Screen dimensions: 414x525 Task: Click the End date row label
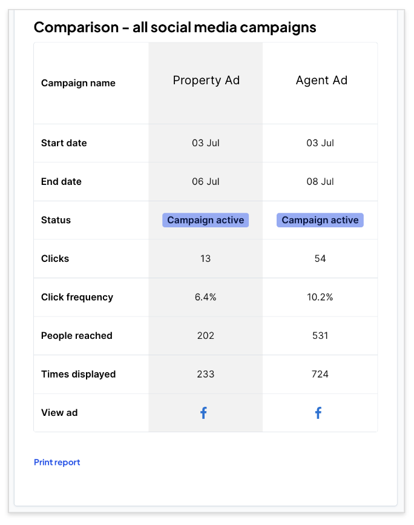pos(61,182)
